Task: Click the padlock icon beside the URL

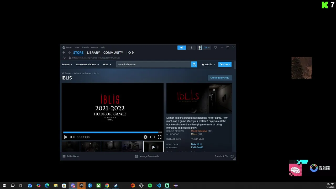Action: [x=70, y=58]
